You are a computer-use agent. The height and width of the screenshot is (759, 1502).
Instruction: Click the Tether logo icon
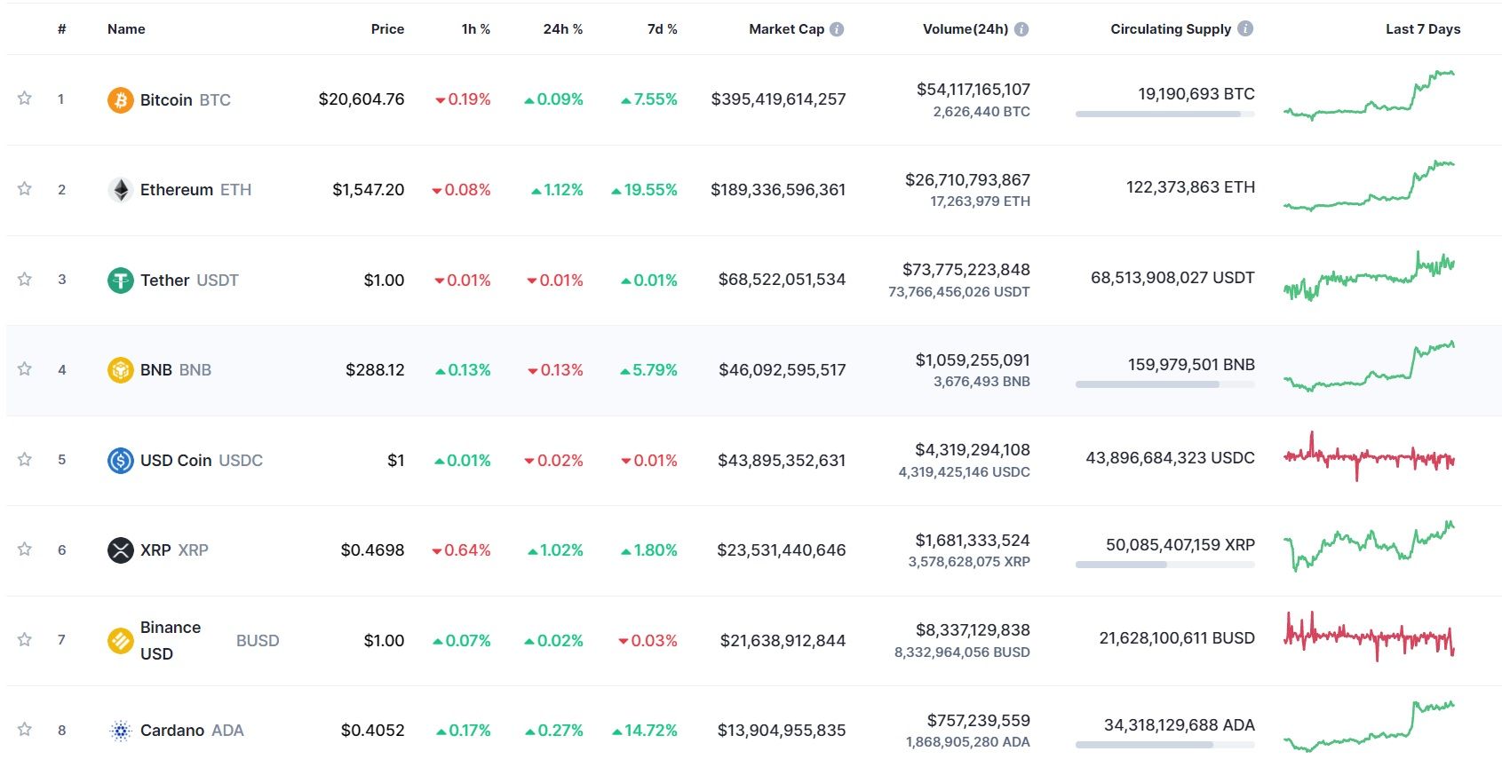tap(121, 281)
